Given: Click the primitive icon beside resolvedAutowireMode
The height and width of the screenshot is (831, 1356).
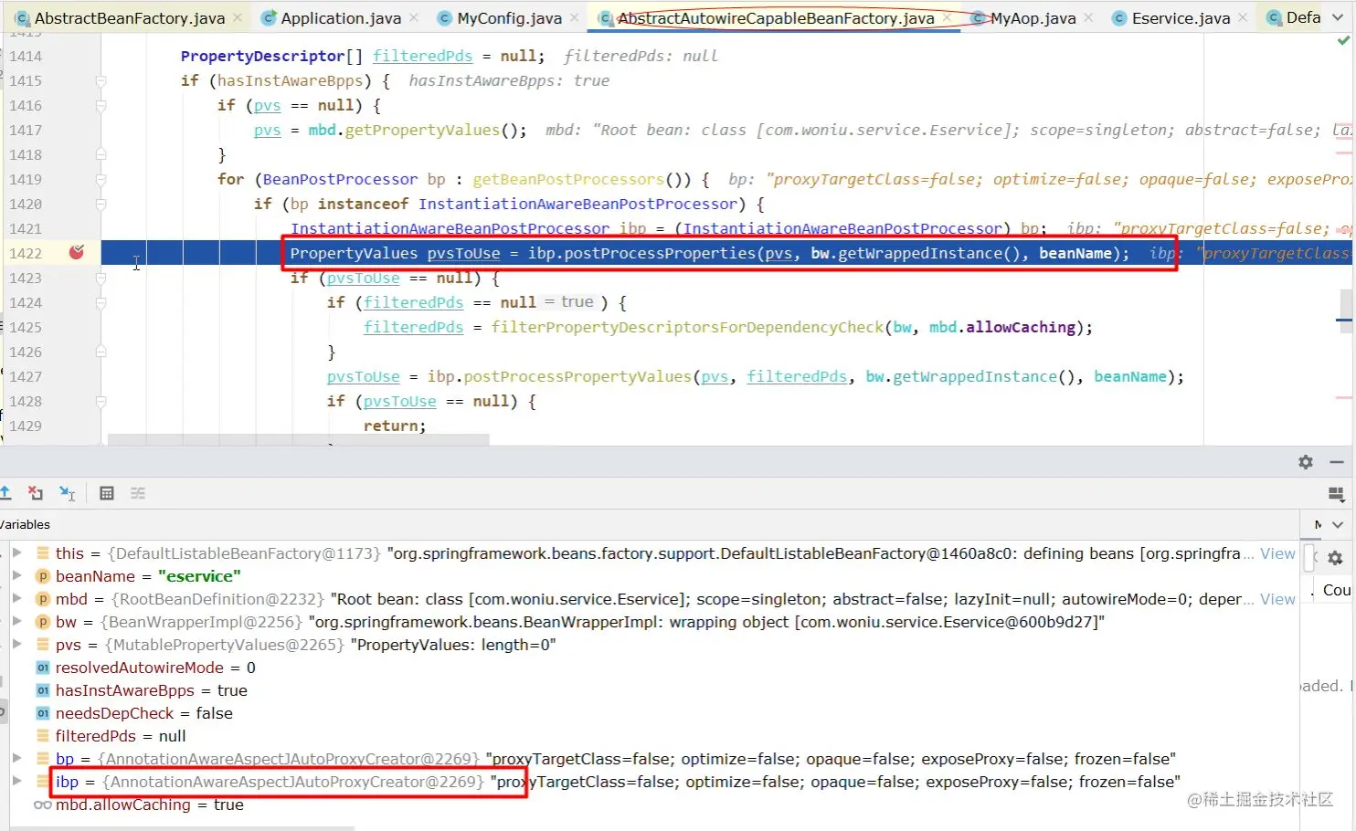Looking at the screenshot, I should [42, 668].
